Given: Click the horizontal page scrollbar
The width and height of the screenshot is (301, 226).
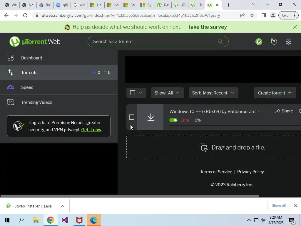Looking at the screenshot, I should [x=130, y=196].
